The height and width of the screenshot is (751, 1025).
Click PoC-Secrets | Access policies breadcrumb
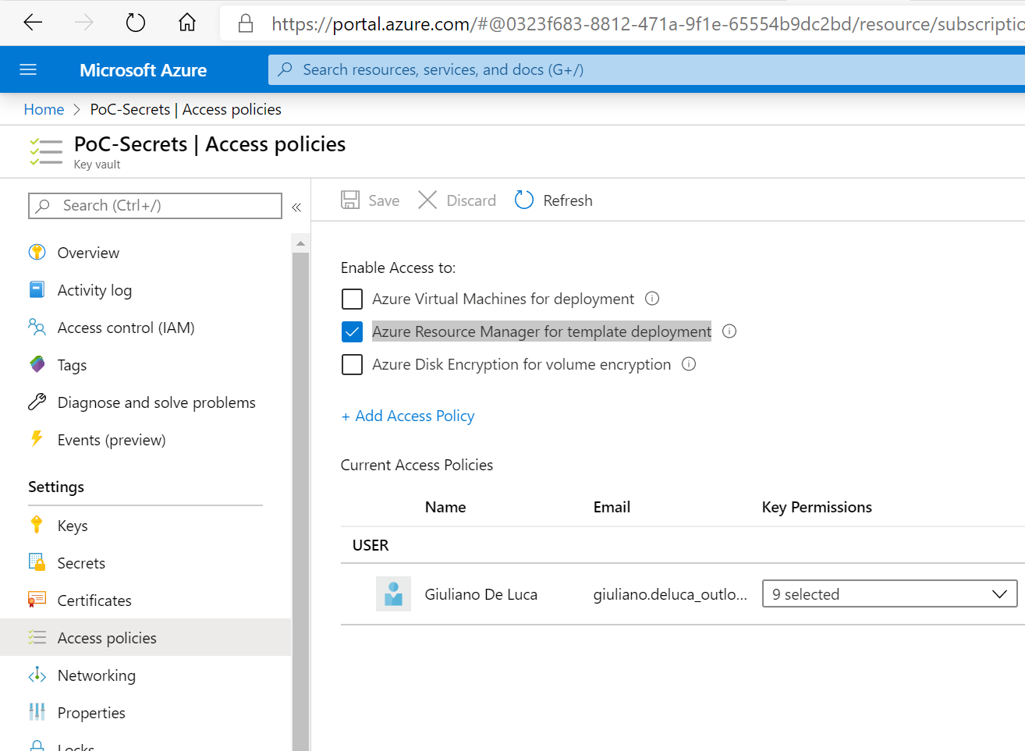[x=186, y=109]
